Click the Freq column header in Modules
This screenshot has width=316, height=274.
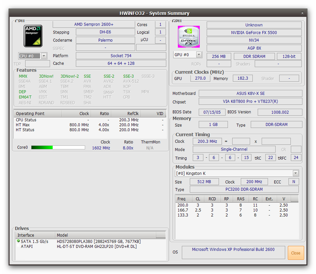tap(184, 199)
